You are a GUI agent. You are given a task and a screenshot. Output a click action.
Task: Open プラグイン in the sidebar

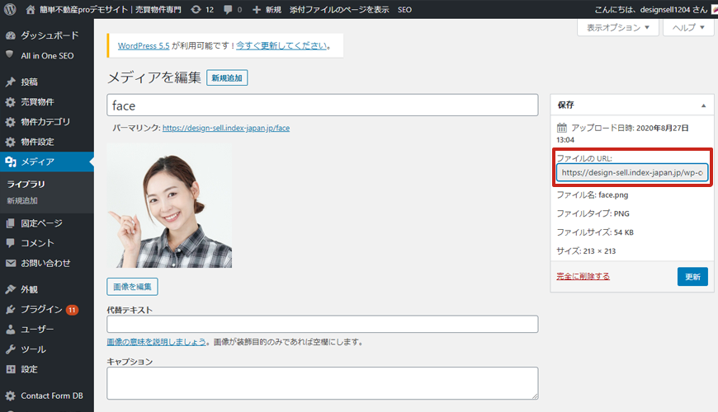pyautogui.click(x=41, y=309)
